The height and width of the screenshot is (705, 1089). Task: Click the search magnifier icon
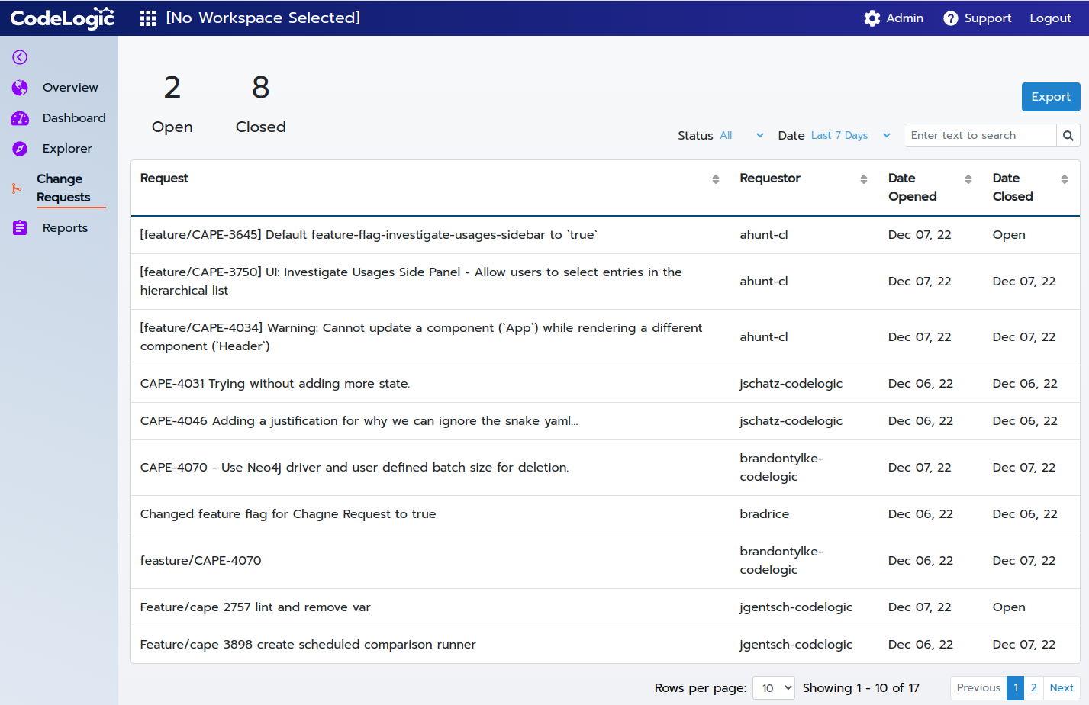coord(1068,136)
